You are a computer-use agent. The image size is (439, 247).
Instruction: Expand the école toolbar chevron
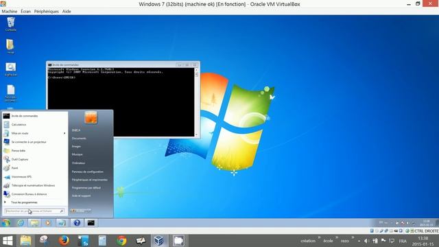[337, 237]
